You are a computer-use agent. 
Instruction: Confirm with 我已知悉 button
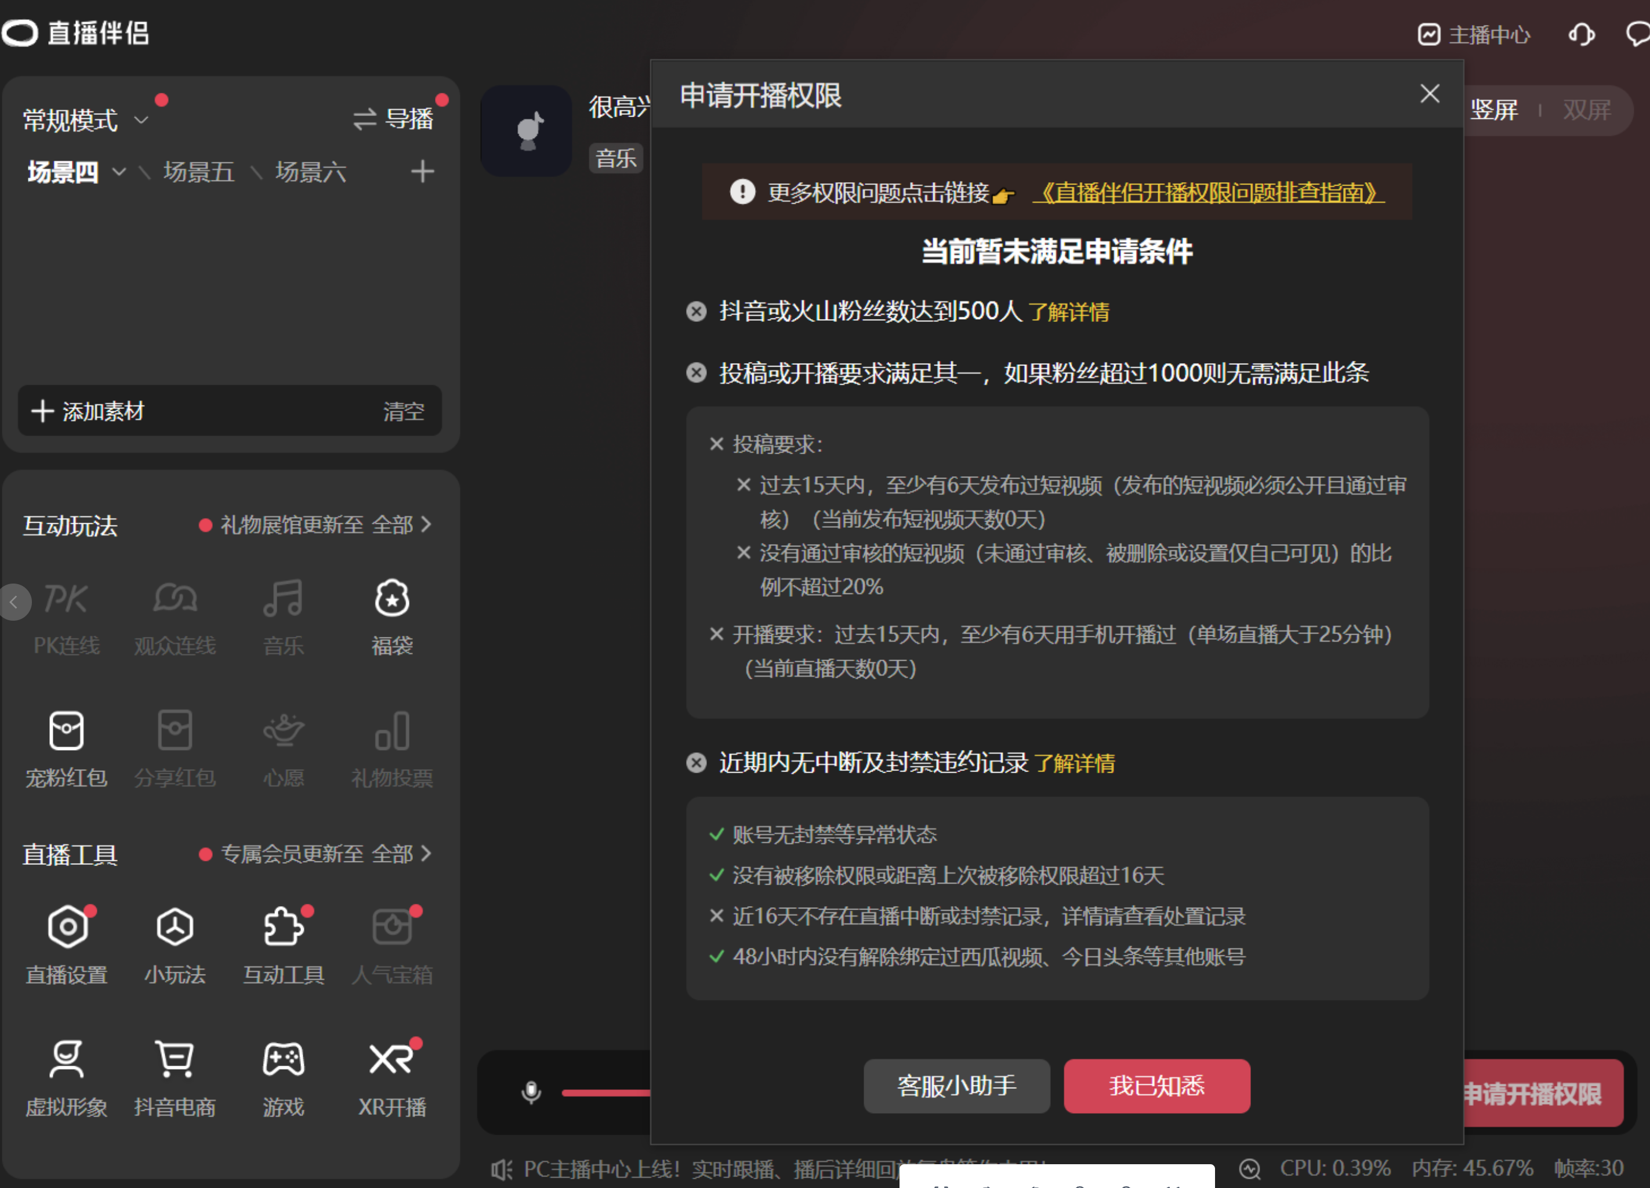[1157, 1085]
